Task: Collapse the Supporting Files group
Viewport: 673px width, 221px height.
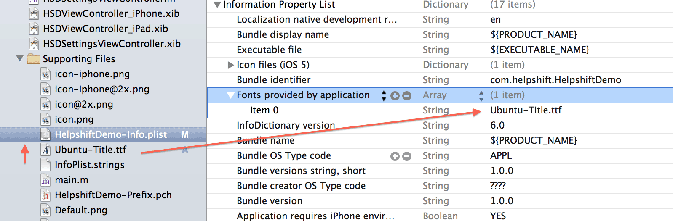Action: click(20, 58)
